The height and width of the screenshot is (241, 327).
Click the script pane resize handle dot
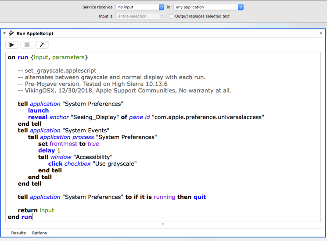163,224
